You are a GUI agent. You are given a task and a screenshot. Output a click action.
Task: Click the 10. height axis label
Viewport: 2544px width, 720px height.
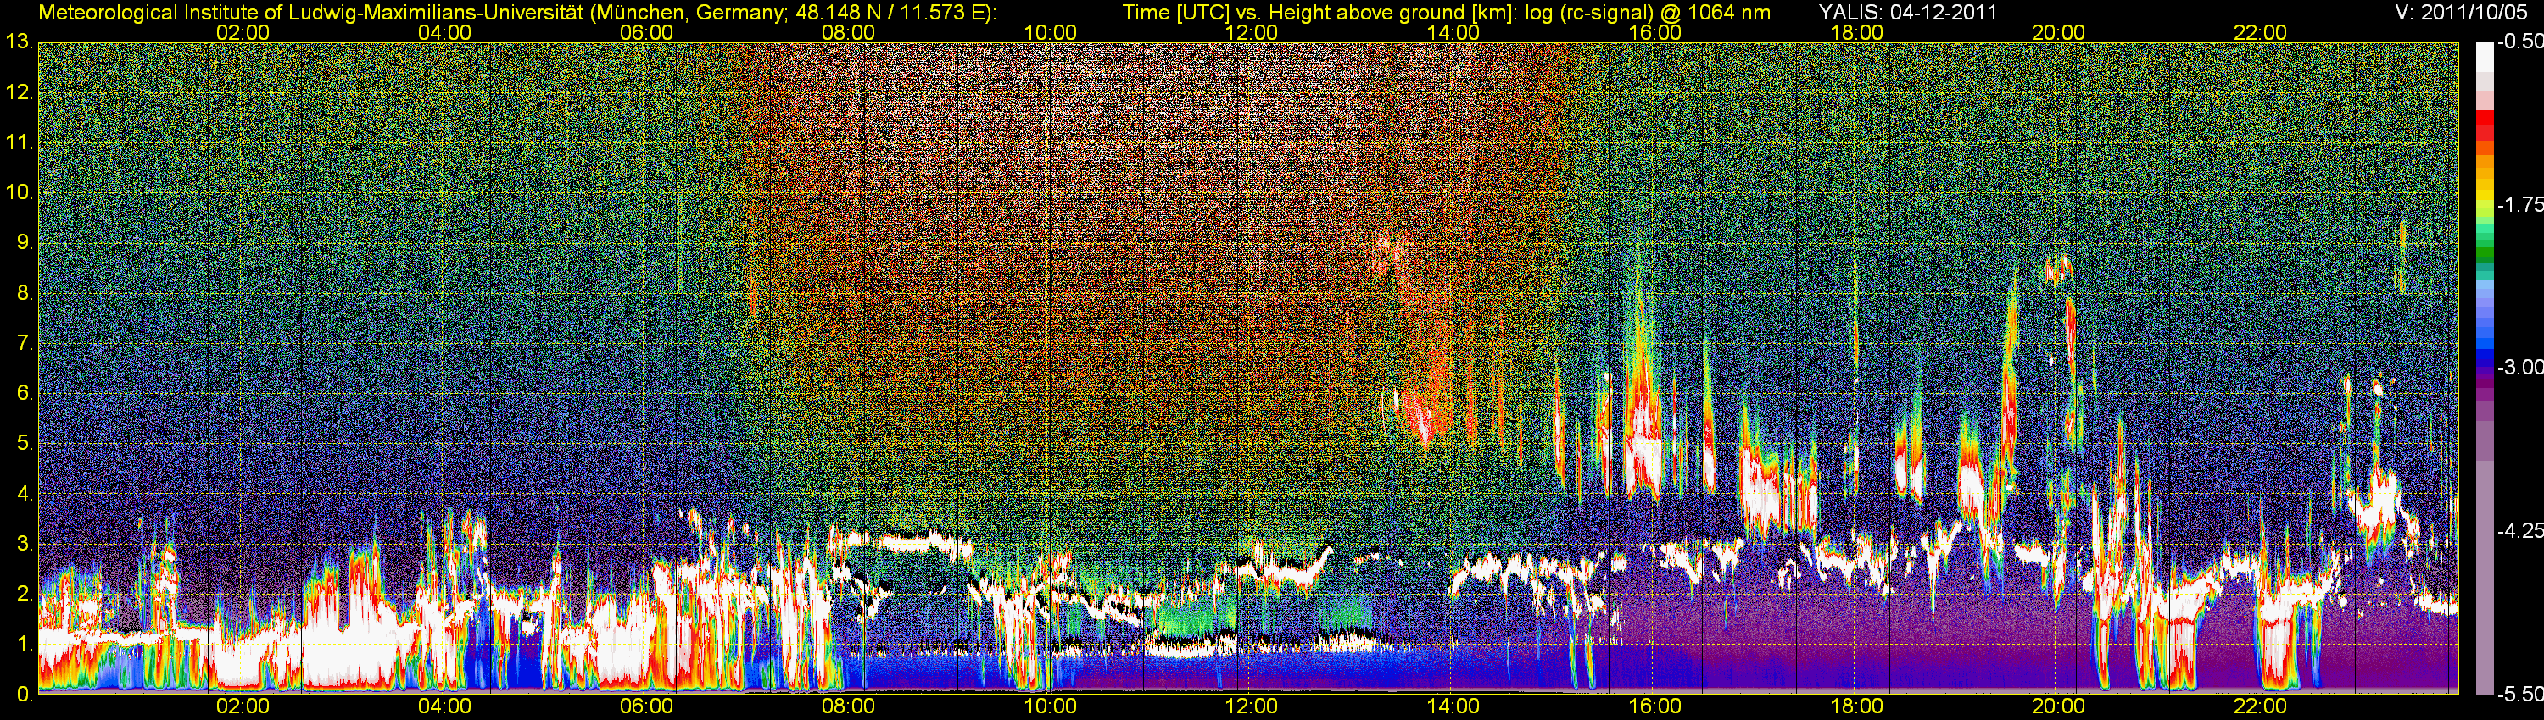tap(19, 192)
